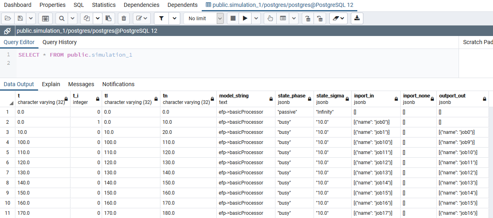Go to the Dashboard tab
Screen dimensions: 493x218
pyautogui.click(x=17, y=5)
